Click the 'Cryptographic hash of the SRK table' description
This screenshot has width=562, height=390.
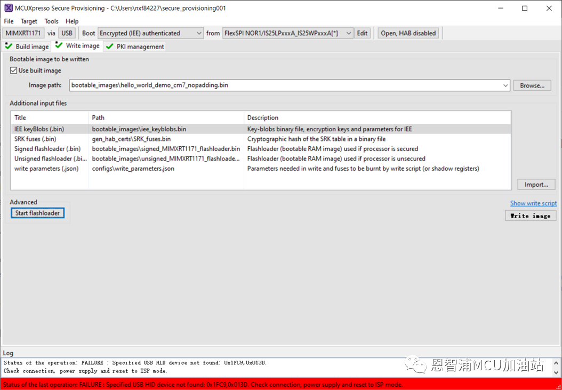tap(317, 139)
